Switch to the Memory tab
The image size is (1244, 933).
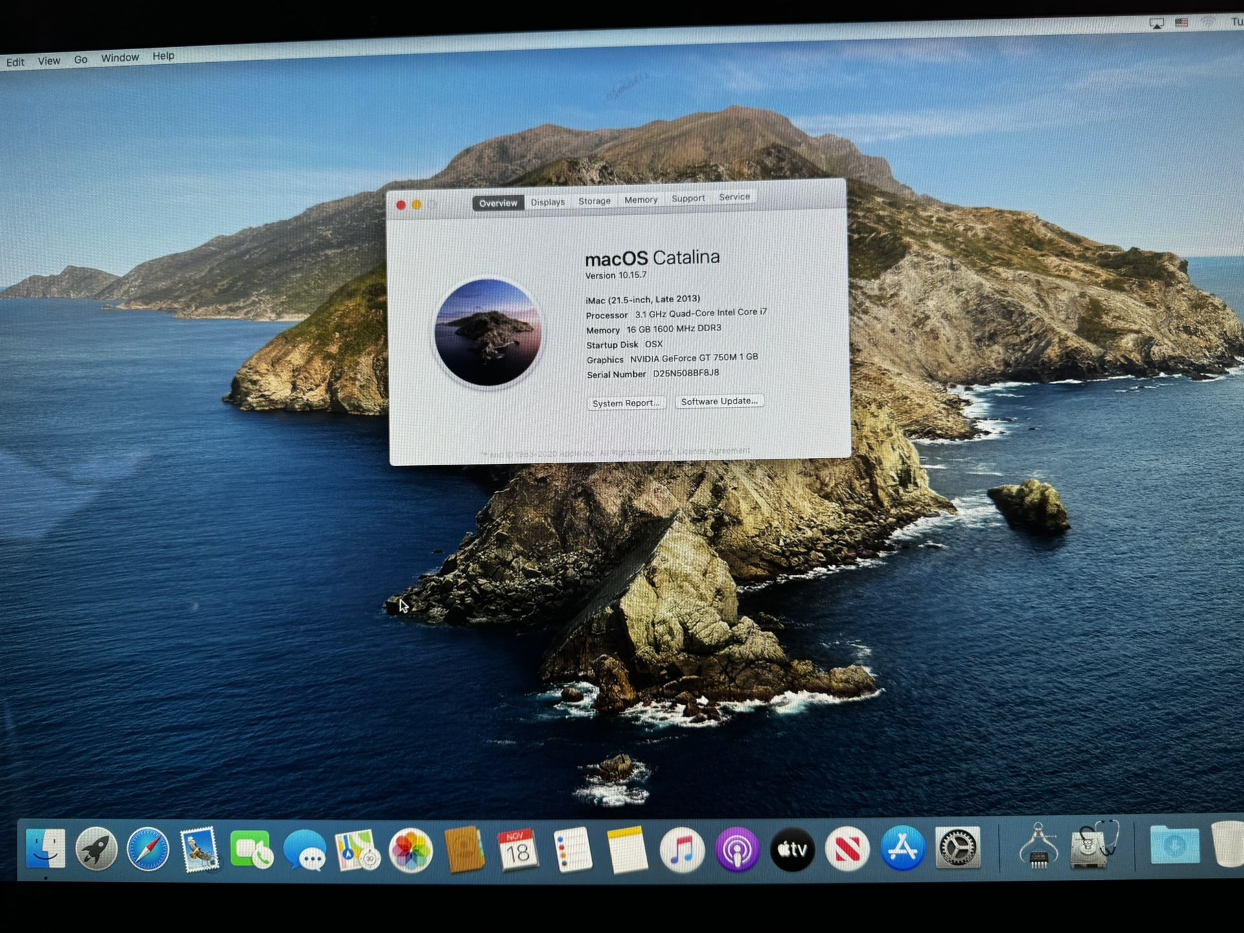click(641, 200)
